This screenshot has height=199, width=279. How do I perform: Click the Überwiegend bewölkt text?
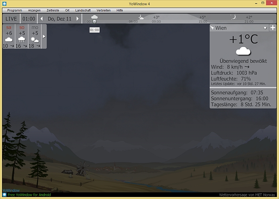(243, 61)
